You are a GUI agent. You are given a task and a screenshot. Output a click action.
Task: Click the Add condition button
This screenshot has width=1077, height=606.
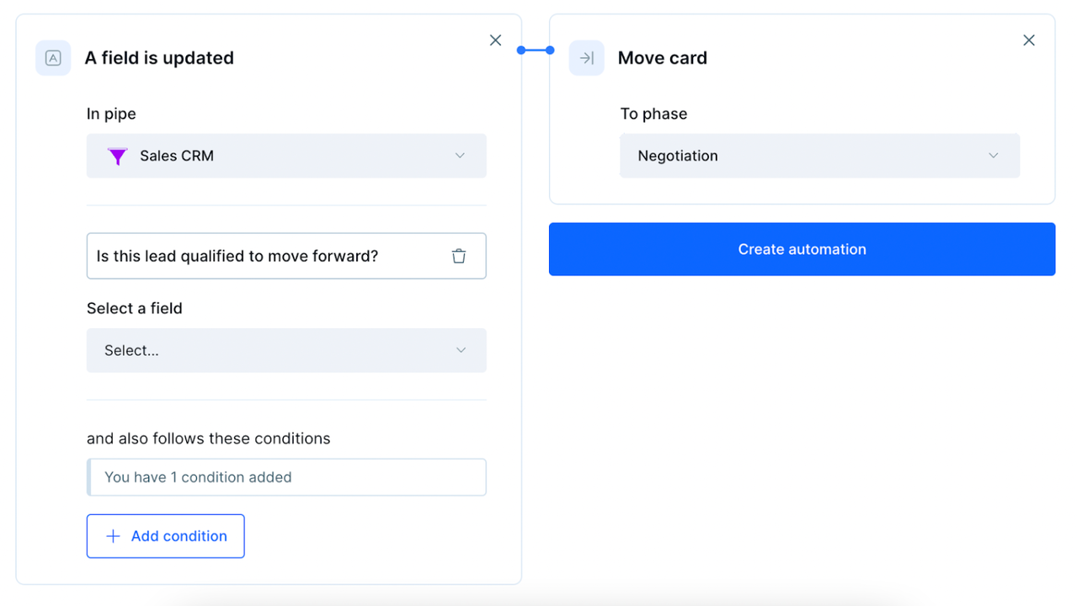(x=166, y=536)
